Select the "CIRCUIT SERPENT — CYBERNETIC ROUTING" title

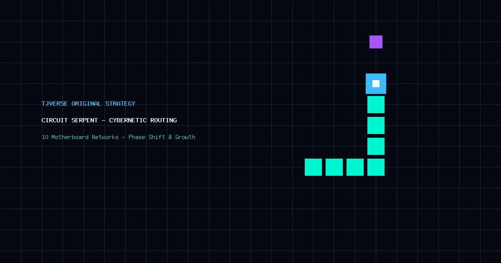[x=109, y=120]
